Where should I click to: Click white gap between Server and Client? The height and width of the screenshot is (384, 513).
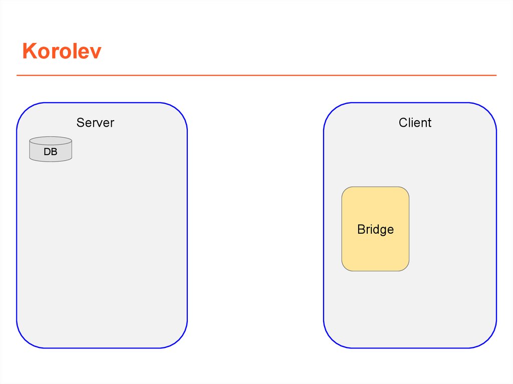click(x=255, y=225)
